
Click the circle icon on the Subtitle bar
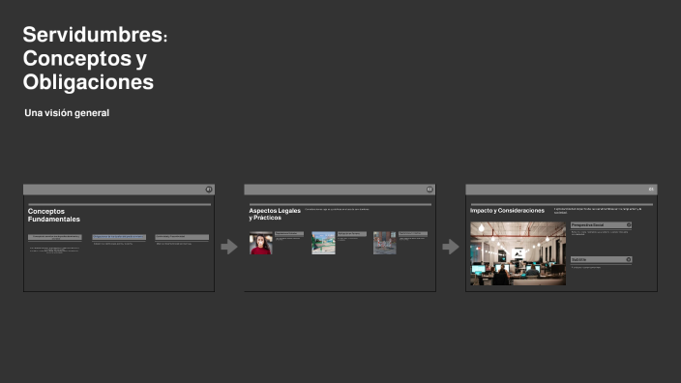629,259
